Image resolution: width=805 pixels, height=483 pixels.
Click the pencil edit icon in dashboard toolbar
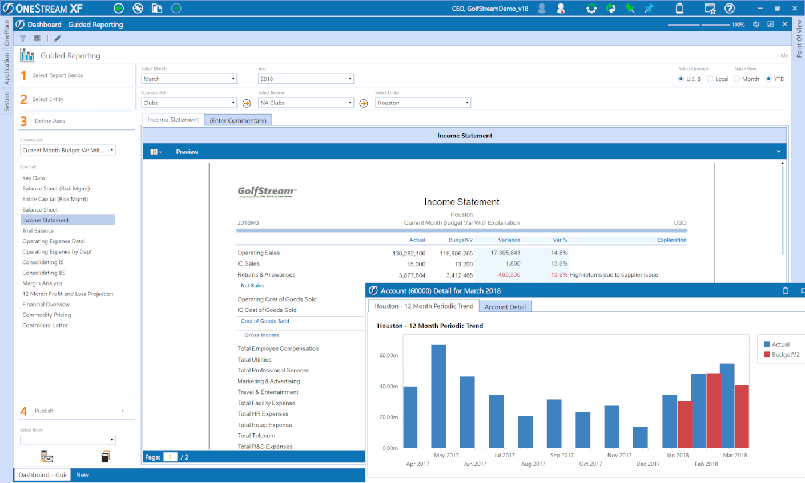coord(58,38)
